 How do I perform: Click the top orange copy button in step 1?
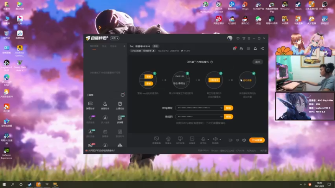point(149,76)
